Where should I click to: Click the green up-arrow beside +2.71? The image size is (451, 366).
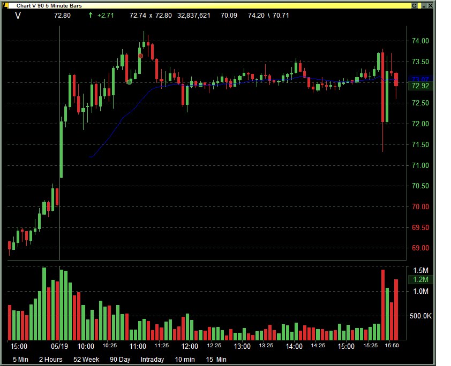pyautogui.click(x=91, y=15)
